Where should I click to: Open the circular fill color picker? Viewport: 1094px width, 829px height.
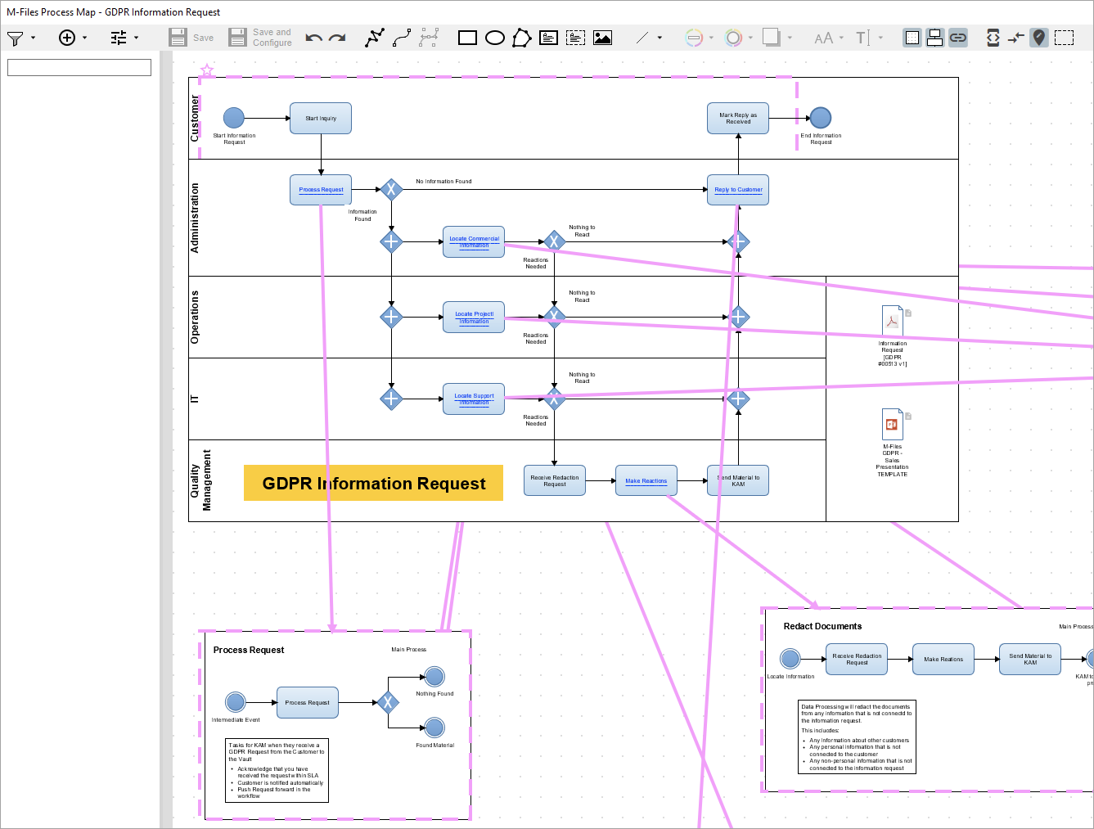pos(734,38)
